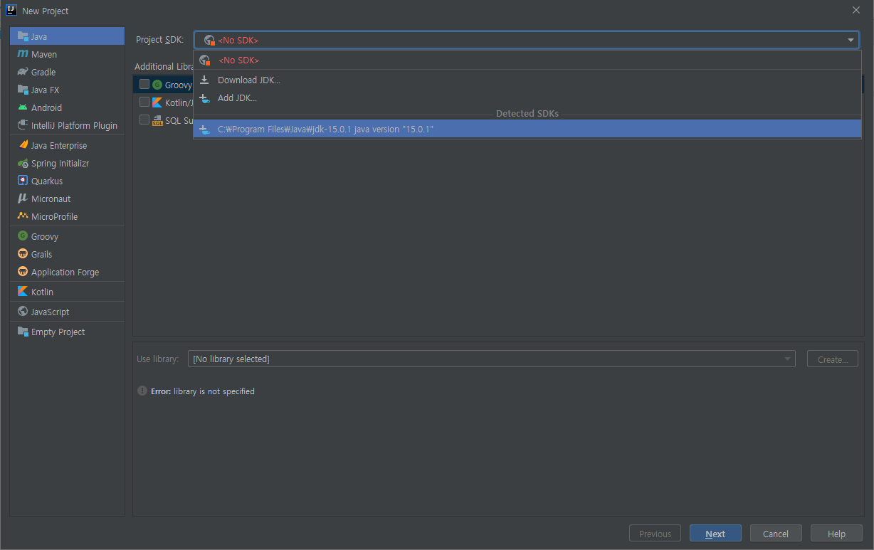Click the Maven icon in sidebar
Image resolution: width=874 pixels, height=550 pixels.
tap(23, 54)
